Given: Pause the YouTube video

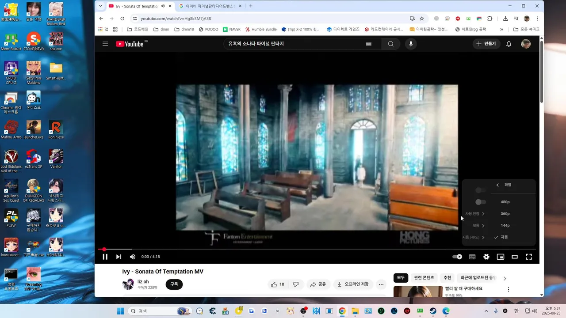Looking at the screenshot, I should (x=105, y=257).
